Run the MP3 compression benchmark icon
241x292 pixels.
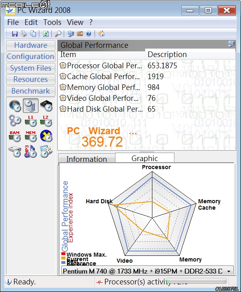pyautogui.click(x=31, y=151)
